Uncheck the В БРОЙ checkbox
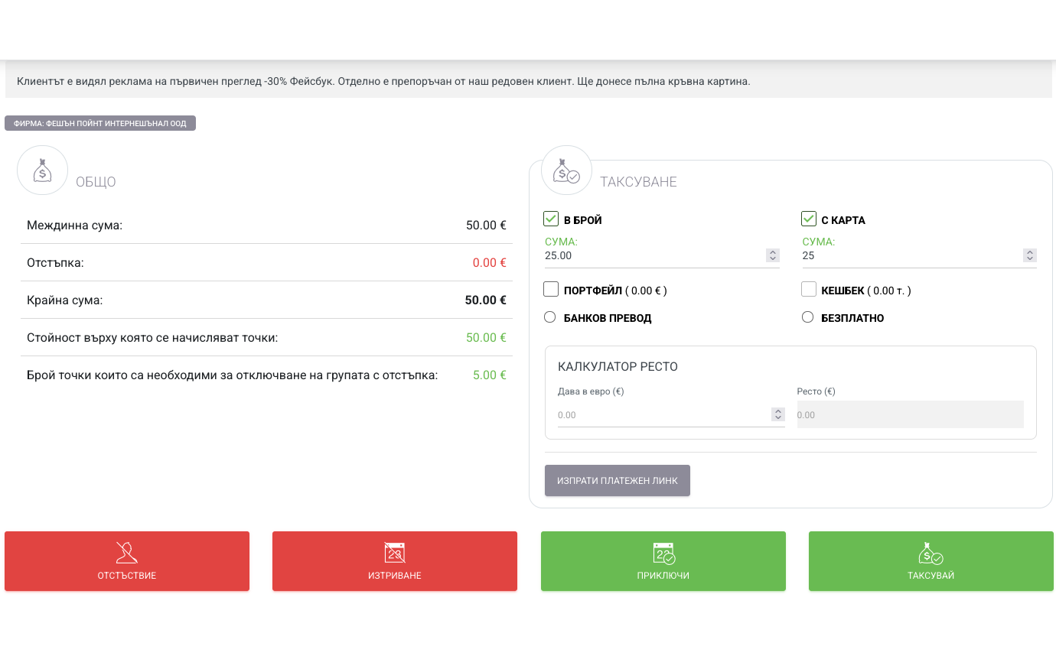Image resolution: width=1056 pixels, height=659 pixels. 551,219
